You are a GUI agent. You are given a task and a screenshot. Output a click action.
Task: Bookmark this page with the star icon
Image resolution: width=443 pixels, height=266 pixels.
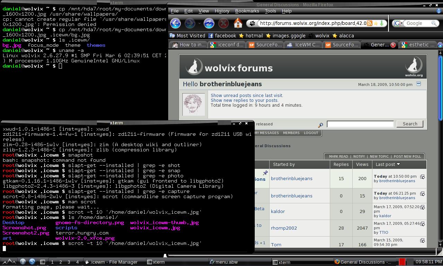[376, 23]
